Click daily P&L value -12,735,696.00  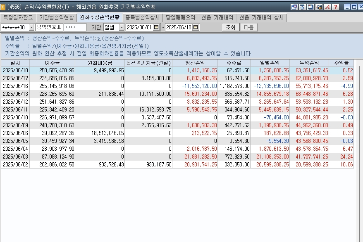(x=271, y=86)
